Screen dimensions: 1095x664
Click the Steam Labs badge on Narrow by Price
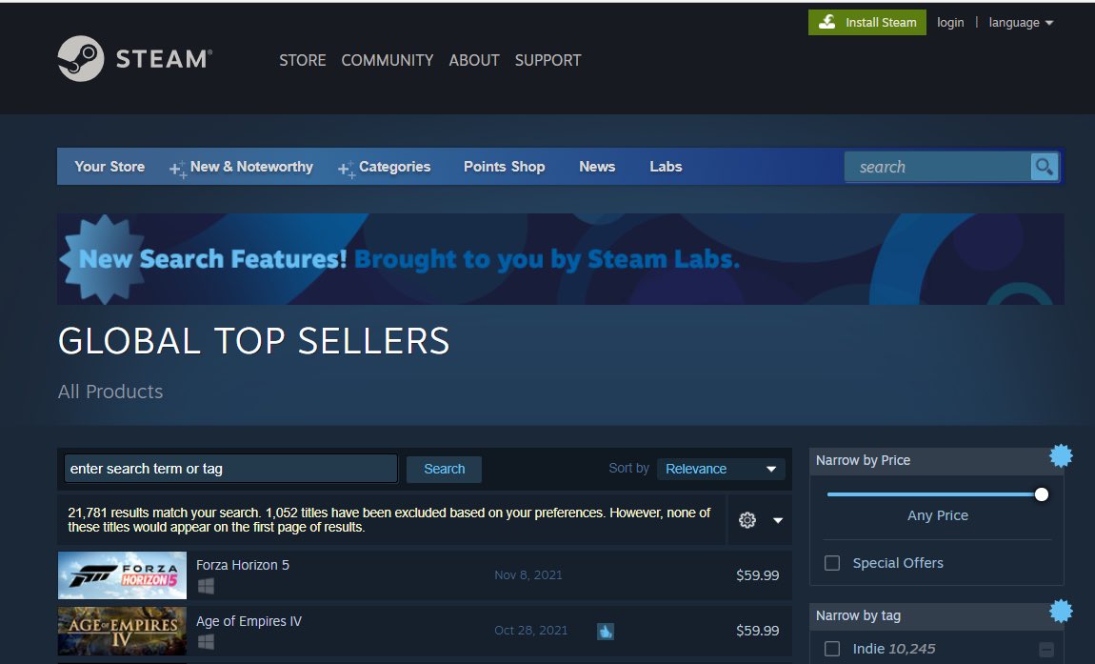(1061, 455)
